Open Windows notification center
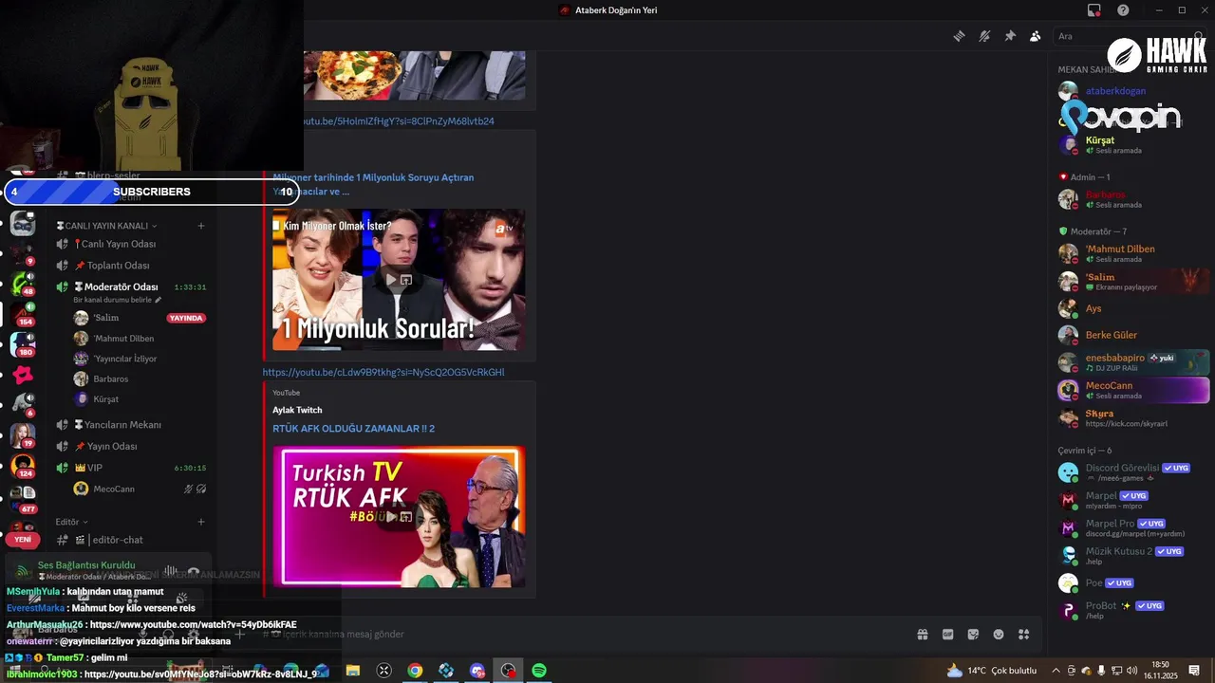The height and width of the screenshot is (683, 1215). [1194, 671]
